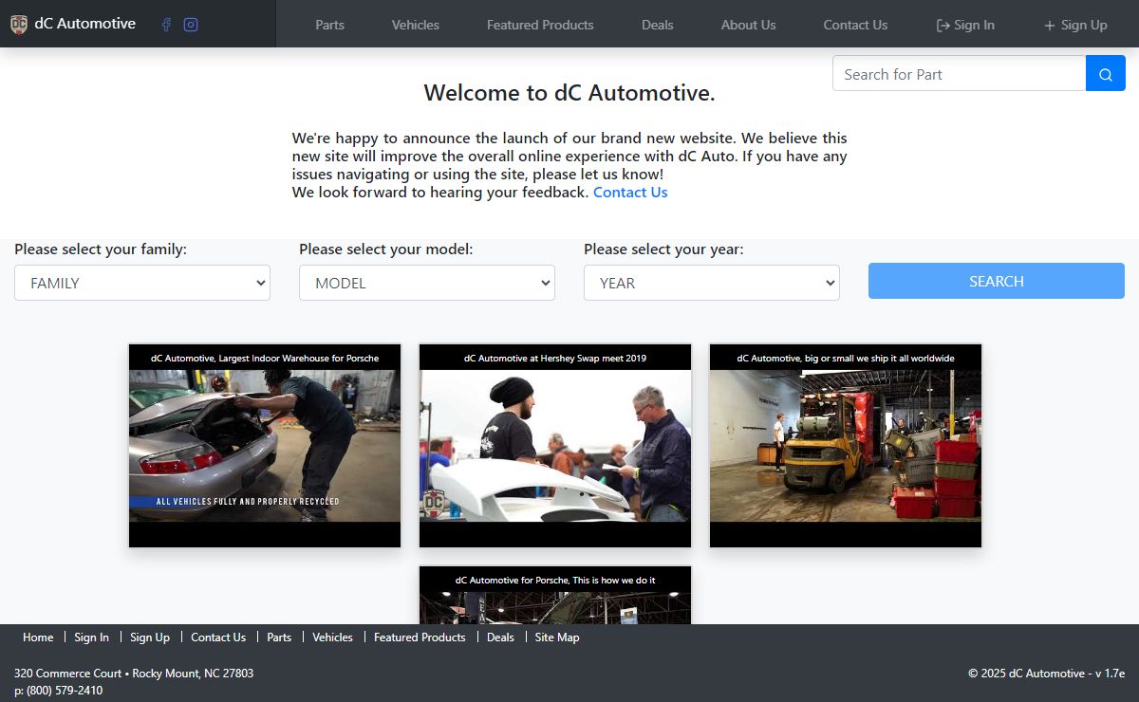Click the Please select your family label
The height and width of the screenshot is (702, 1139).
point(101,249)
